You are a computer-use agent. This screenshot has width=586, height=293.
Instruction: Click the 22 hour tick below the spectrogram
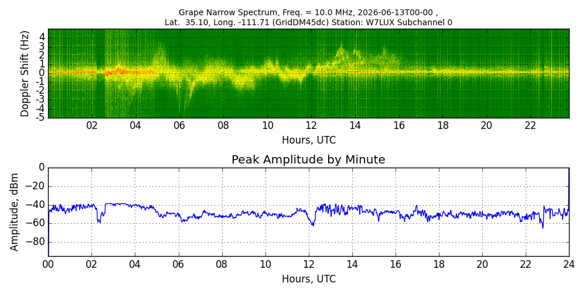[x=530, y=126]
